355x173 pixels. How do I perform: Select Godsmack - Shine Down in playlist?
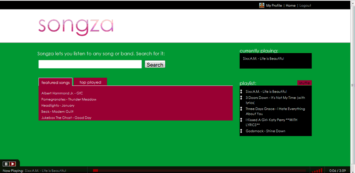tap(265, 131)
